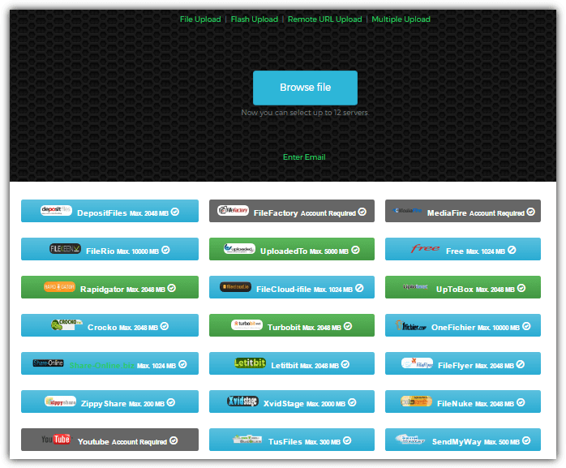Click the Crocko logo icon
The height and width of the screenshot is (468, 566).
pos(67,324)
